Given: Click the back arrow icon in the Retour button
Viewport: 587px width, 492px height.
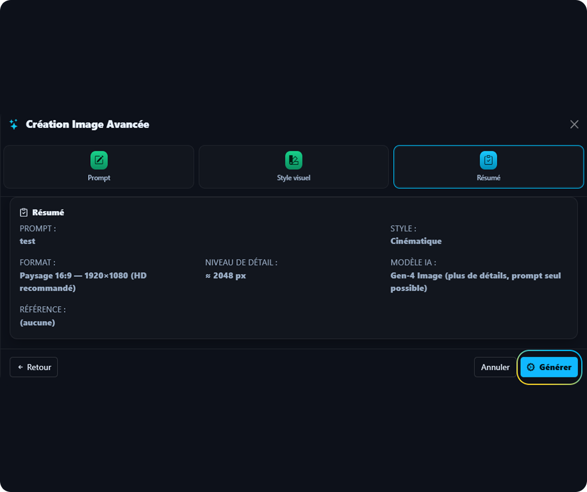Looking at the screenshot, I should coord(20,367).
